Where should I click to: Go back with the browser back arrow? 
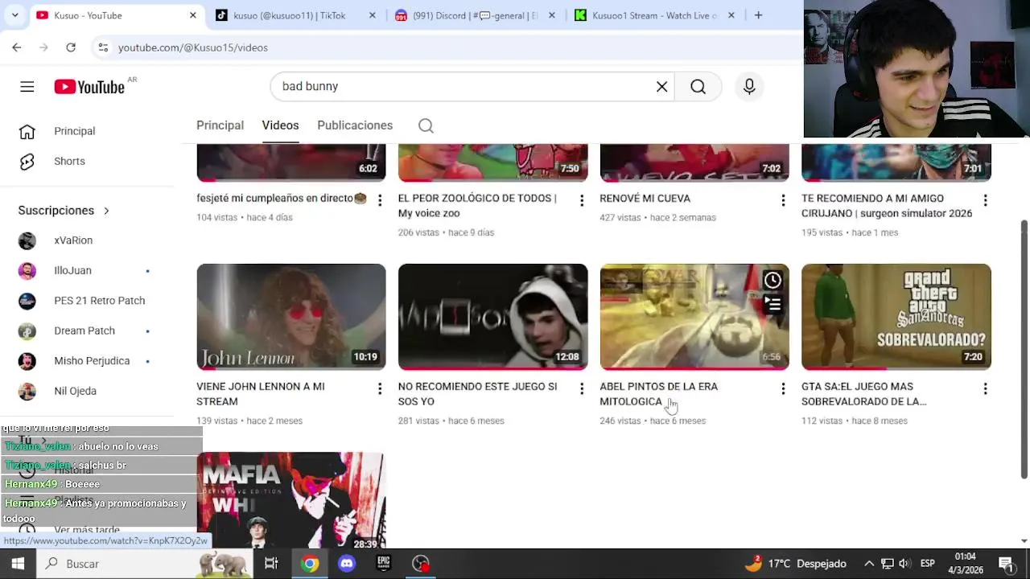(x=16, y=47)
